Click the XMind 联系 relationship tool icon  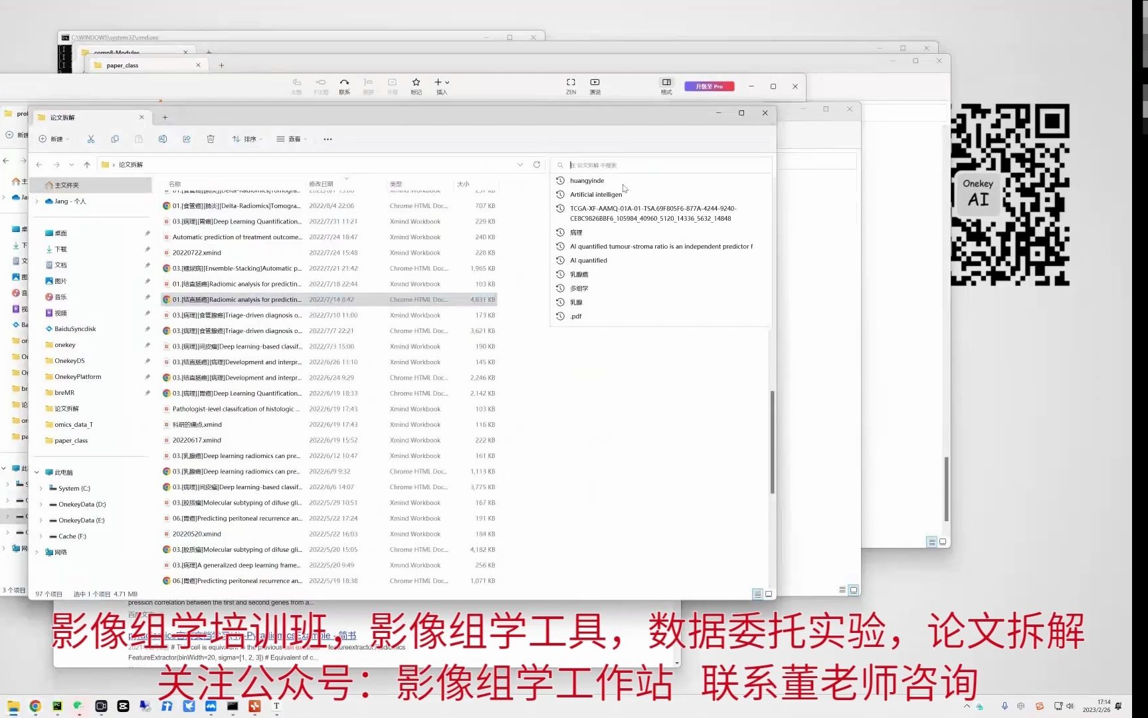point(344,86)
